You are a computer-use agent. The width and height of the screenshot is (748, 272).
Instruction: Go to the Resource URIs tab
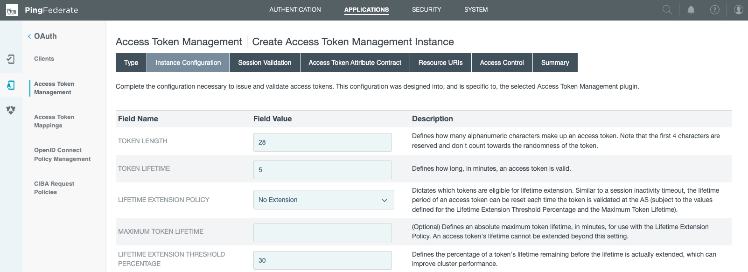pos(440,63)
